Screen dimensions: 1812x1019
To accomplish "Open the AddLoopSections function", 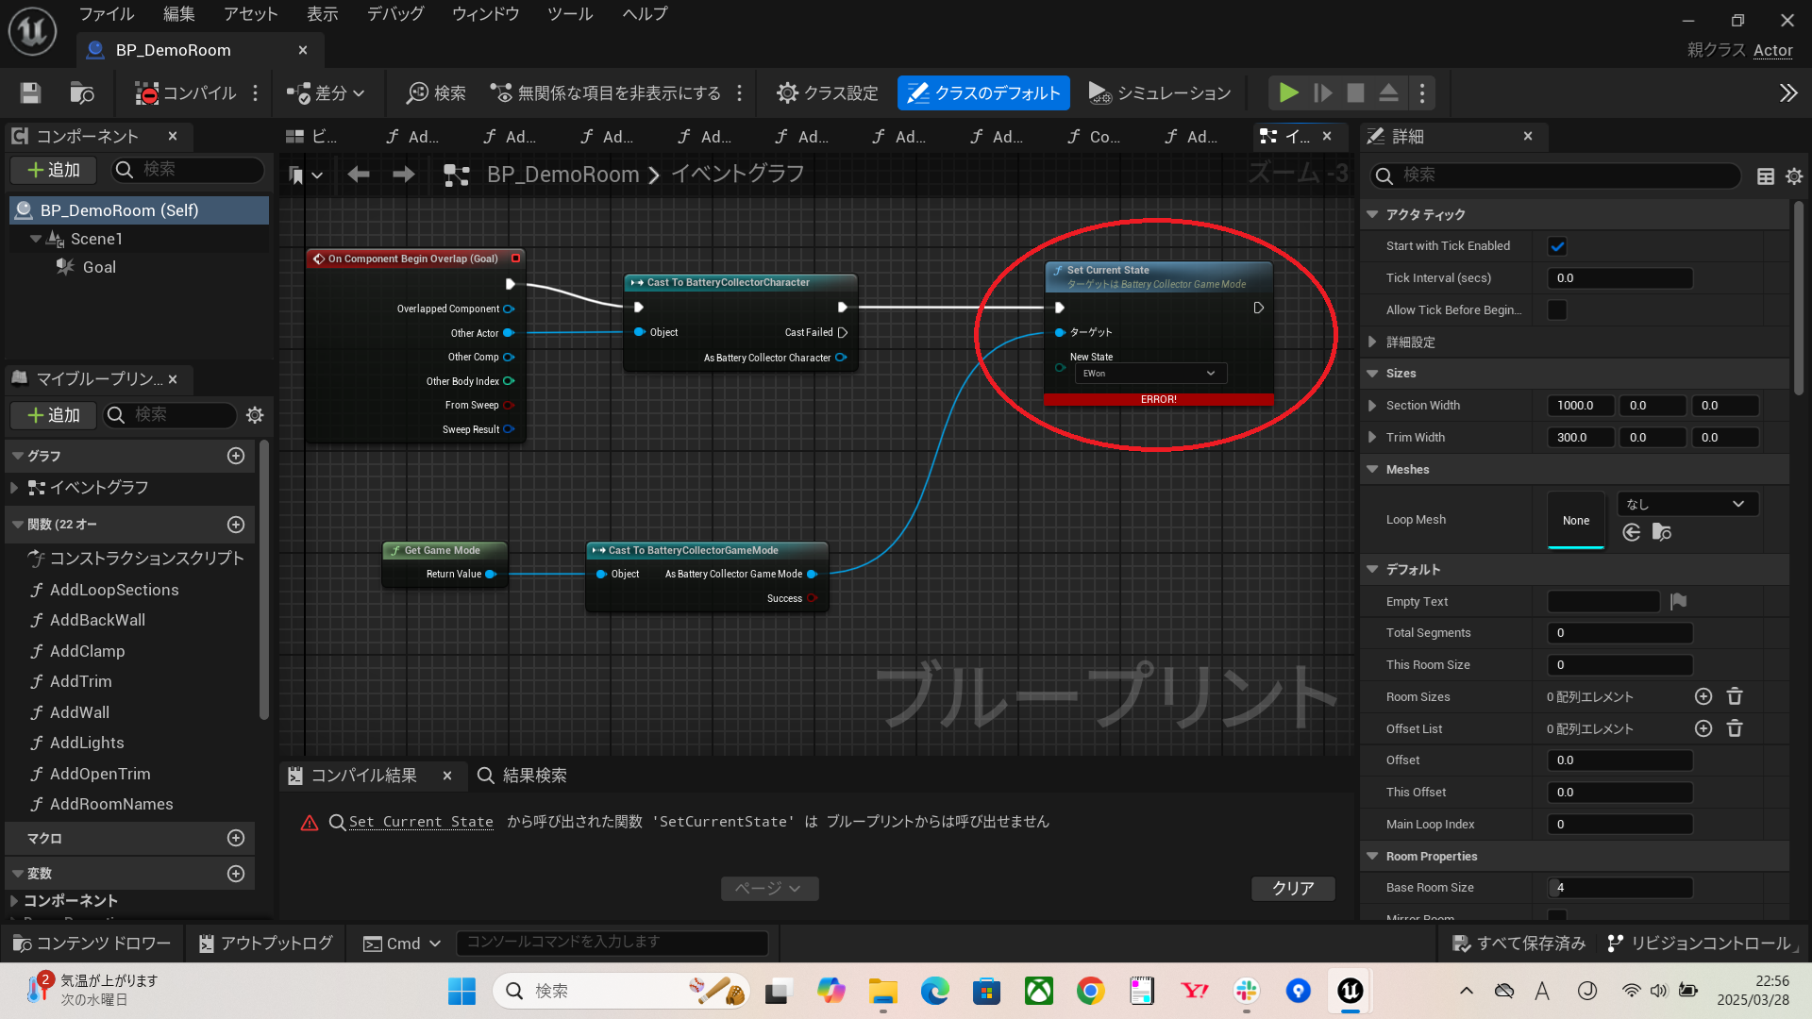I will [x=113, y=590].
